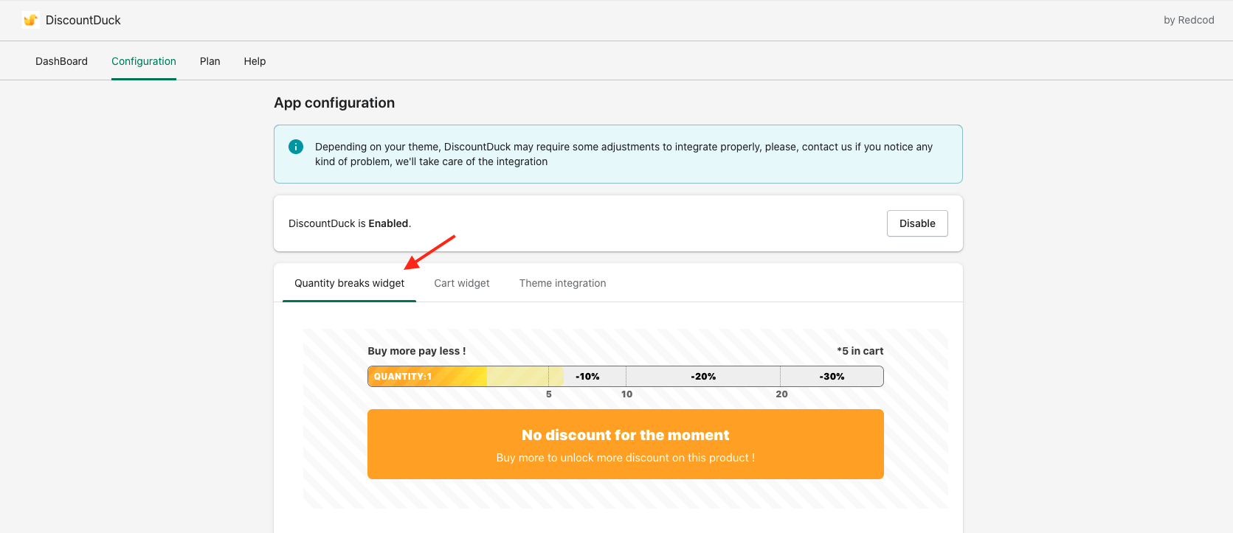Screen dimensions: 1233x533
Task: Select the Configuration tab
Action: (x=144, y=61)
